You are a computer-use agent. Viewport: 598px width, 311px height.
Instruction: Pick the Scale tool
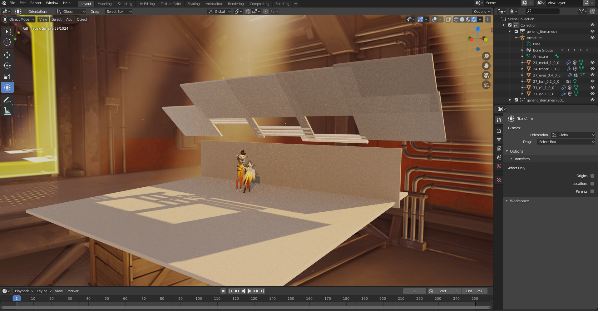[x=7, y=77]
